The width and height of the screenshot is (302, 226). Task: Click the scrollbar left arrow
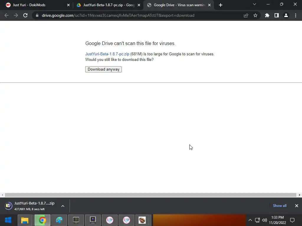point(2,195)
